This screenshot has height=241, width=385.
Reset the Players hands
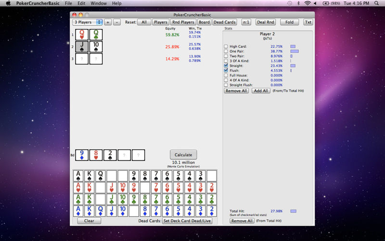pyautogui.click(x=161, y=22)
